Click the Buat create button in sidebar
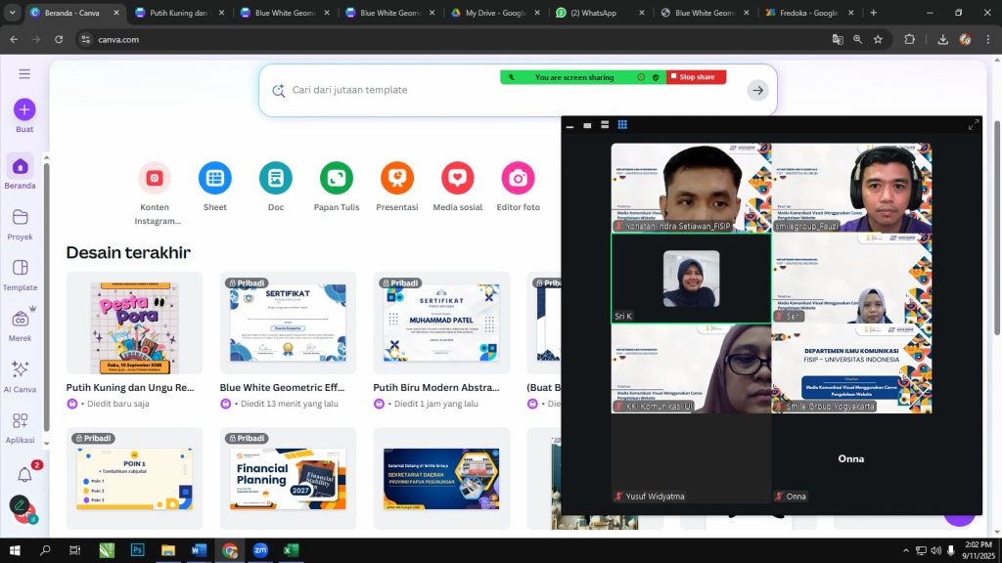1002x563 pixels. [24, 109]
